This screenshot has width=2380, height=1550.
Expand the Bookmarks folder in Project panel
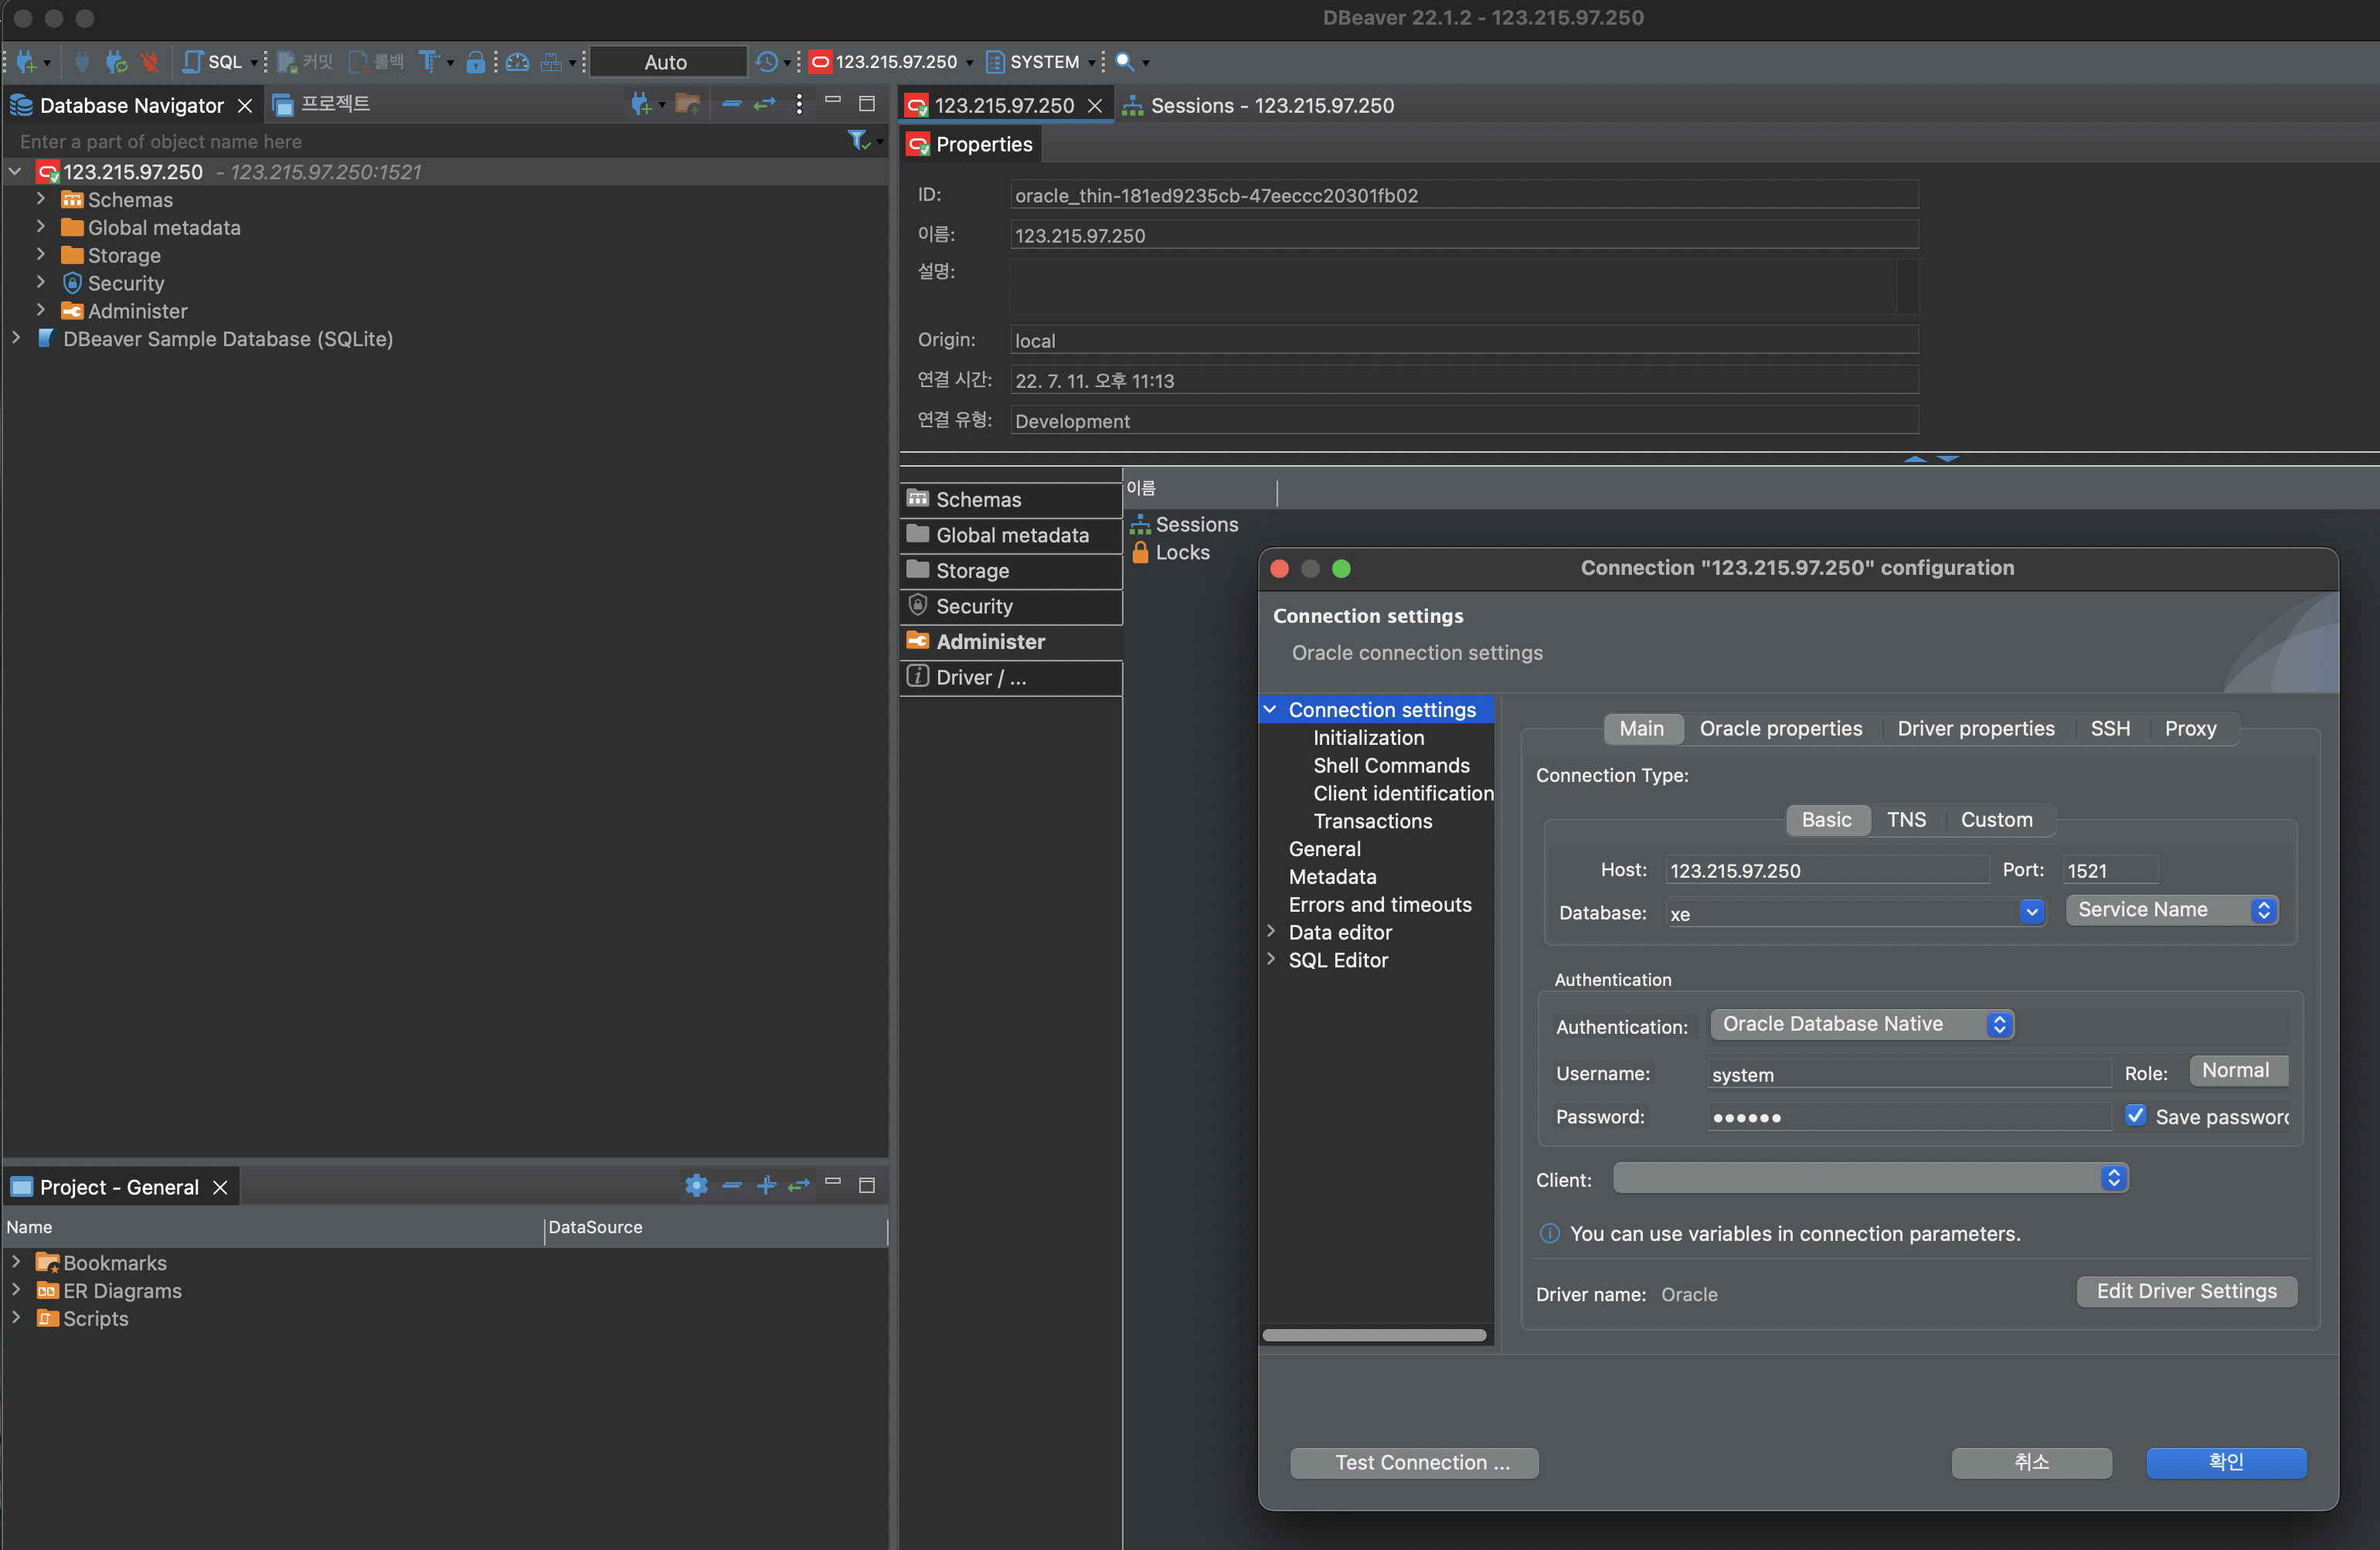click(16, 1262)
